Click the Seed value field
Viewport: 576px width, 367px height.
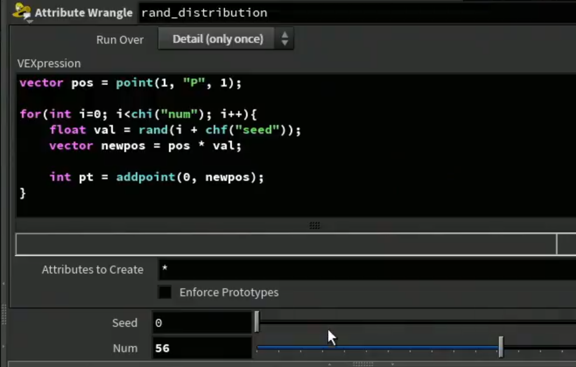click(202, 323)
